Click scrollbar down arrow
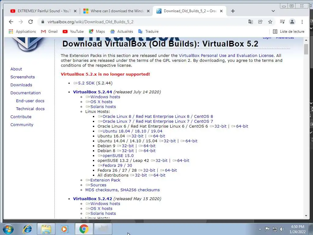 [x=306, y=216]
